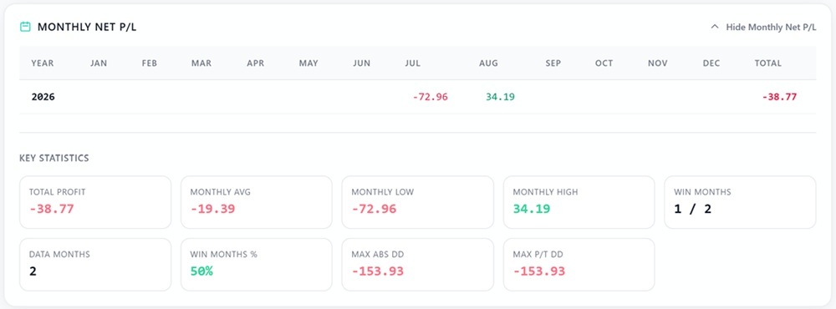Select the AUG column header
Screen dimensions: 836x309
pos(488,63)
